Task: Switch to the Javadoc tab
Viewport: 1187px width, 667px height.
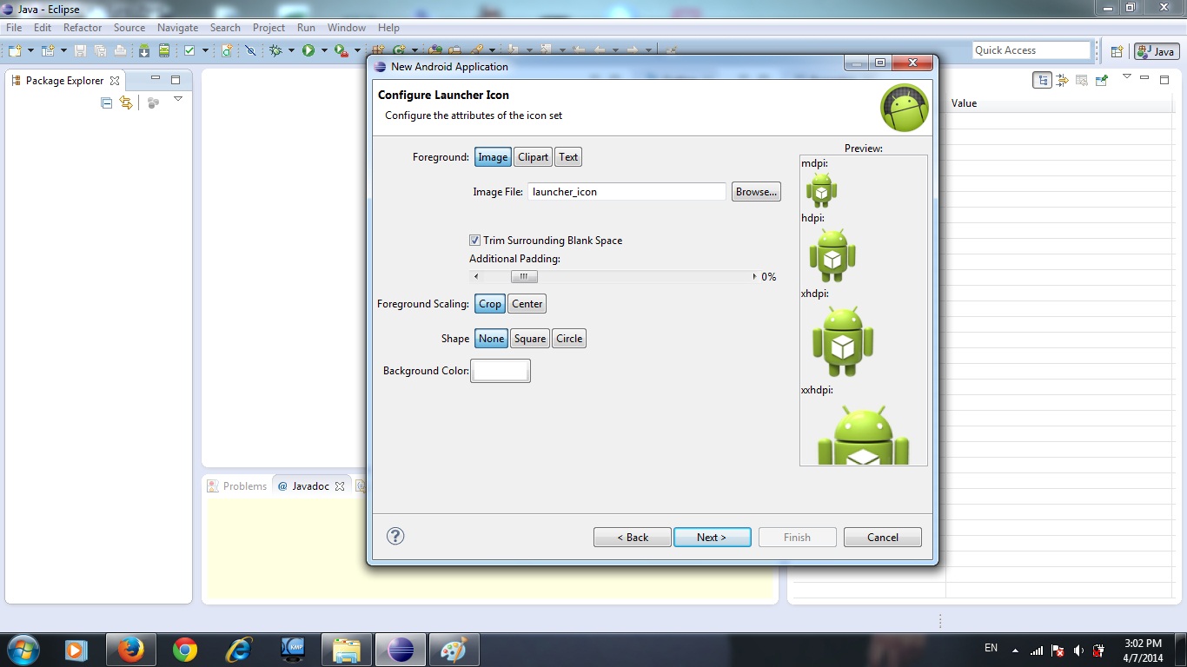Action: [x=311, y=486]
